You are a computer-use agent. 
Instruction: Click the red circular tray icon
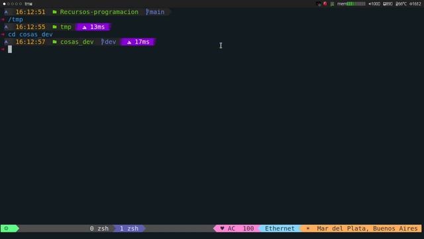[x=325, y=4]
